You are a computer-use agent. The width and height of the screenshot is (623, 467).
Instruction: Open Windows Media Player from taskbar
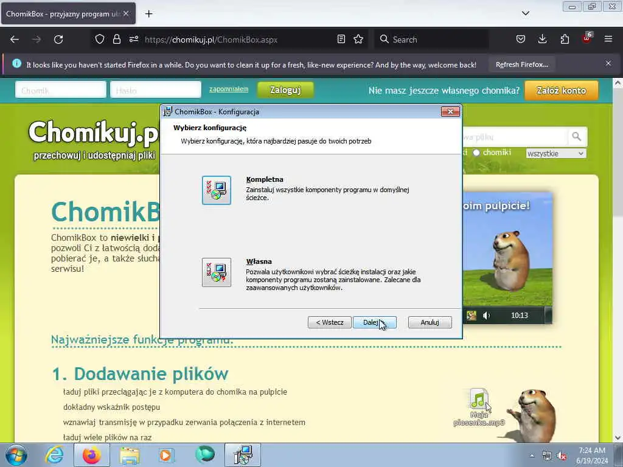point(165,455)
